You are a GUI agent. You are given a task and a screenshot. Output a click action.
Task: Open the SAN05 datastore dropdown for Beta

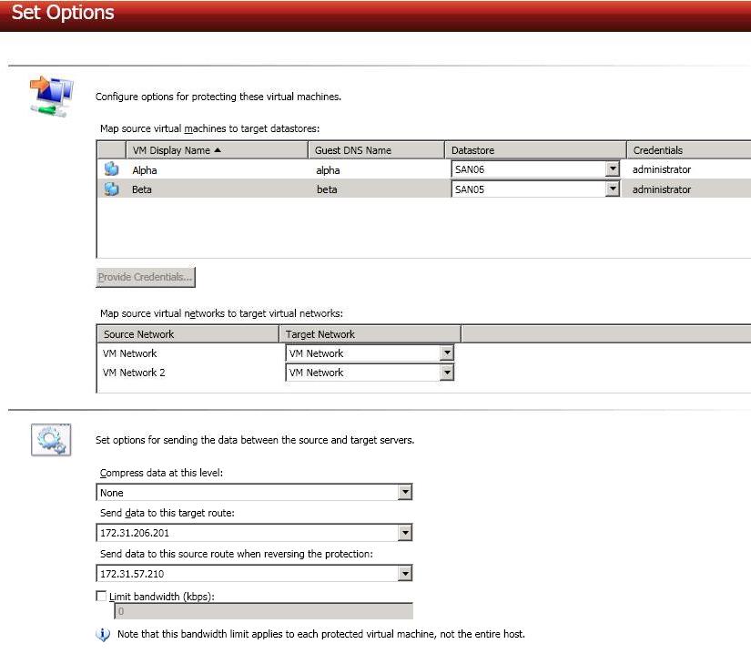tap(612, 189)
